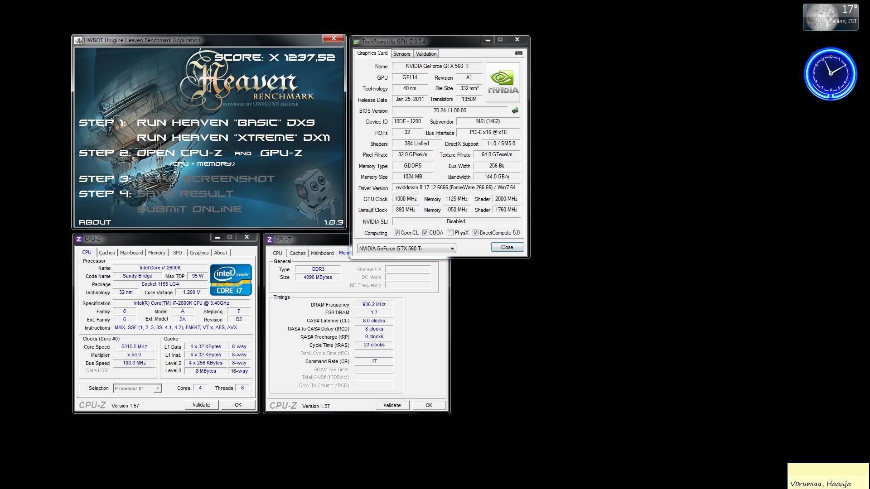This screenshot has width=870, height=489.
Task: Click the Intel Core i7 logo in CPU-Z
Action: coord(231,279)
